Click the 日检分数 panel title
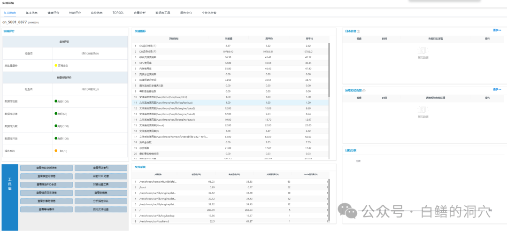Screen dimensions: 507x232 point(351,150)
